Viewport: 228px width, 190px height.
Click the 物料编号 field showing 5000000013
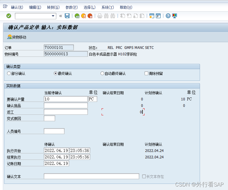(66, 54)
